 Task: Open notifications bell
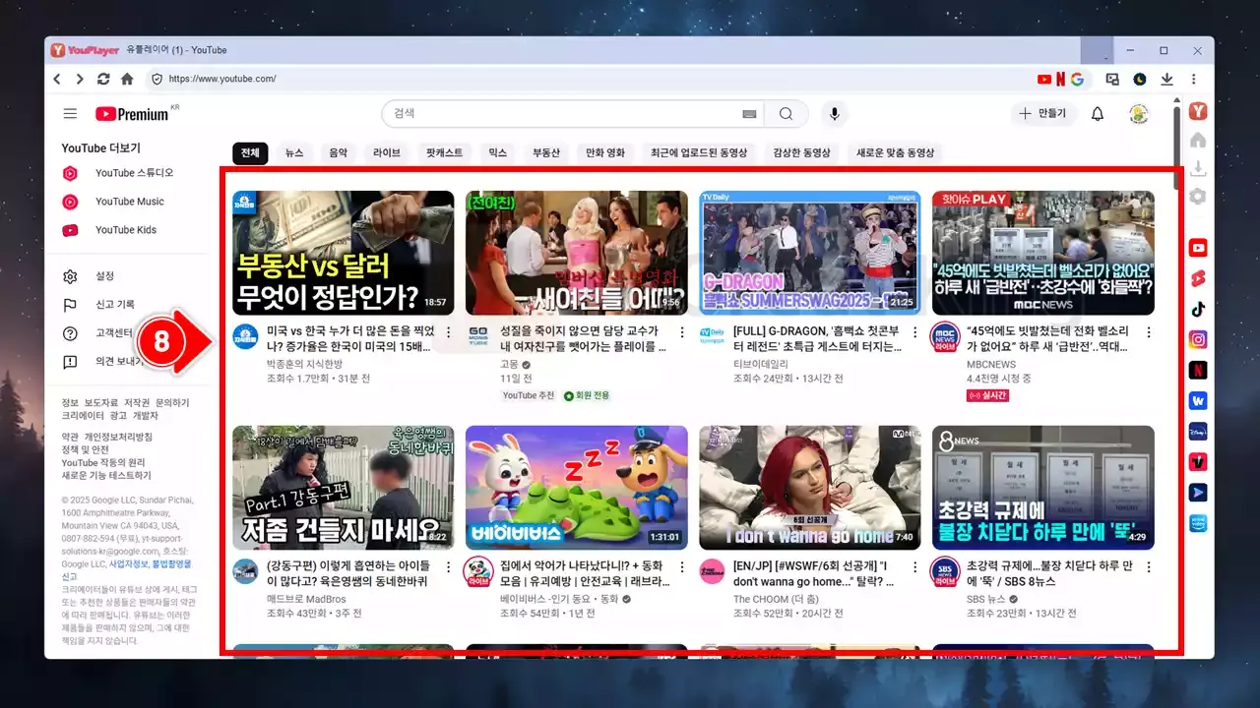[x=1098, y=114]
